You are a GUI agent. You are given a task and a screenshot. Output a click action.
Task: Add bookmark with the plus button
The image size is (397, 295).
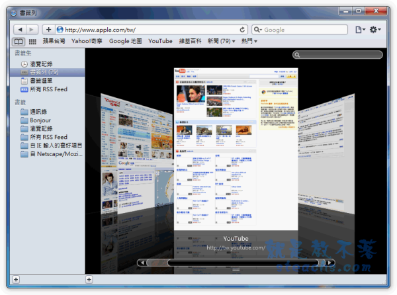48,30
